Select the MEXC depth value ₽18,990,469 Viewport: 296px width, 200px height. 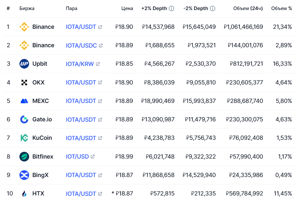coord(158,101)
